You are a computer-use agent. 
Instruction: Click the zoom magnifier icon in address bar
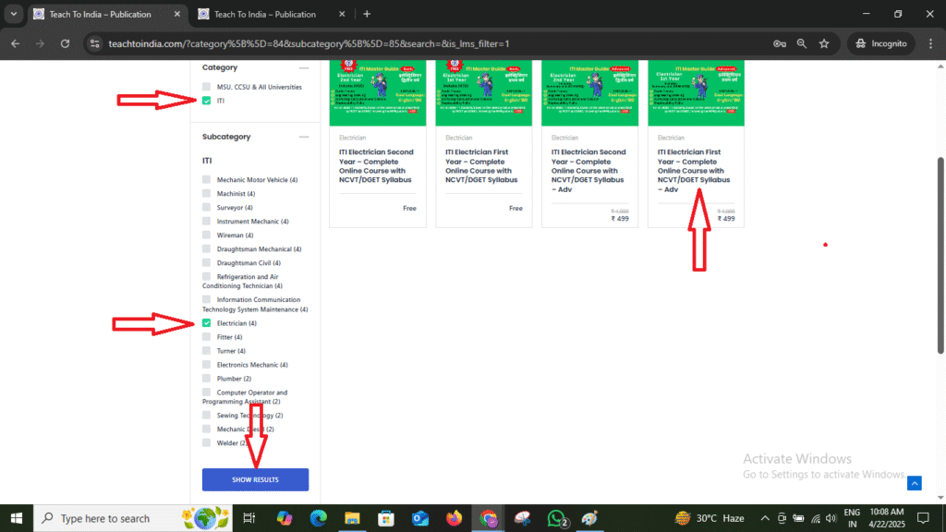[x=802, y=43]
